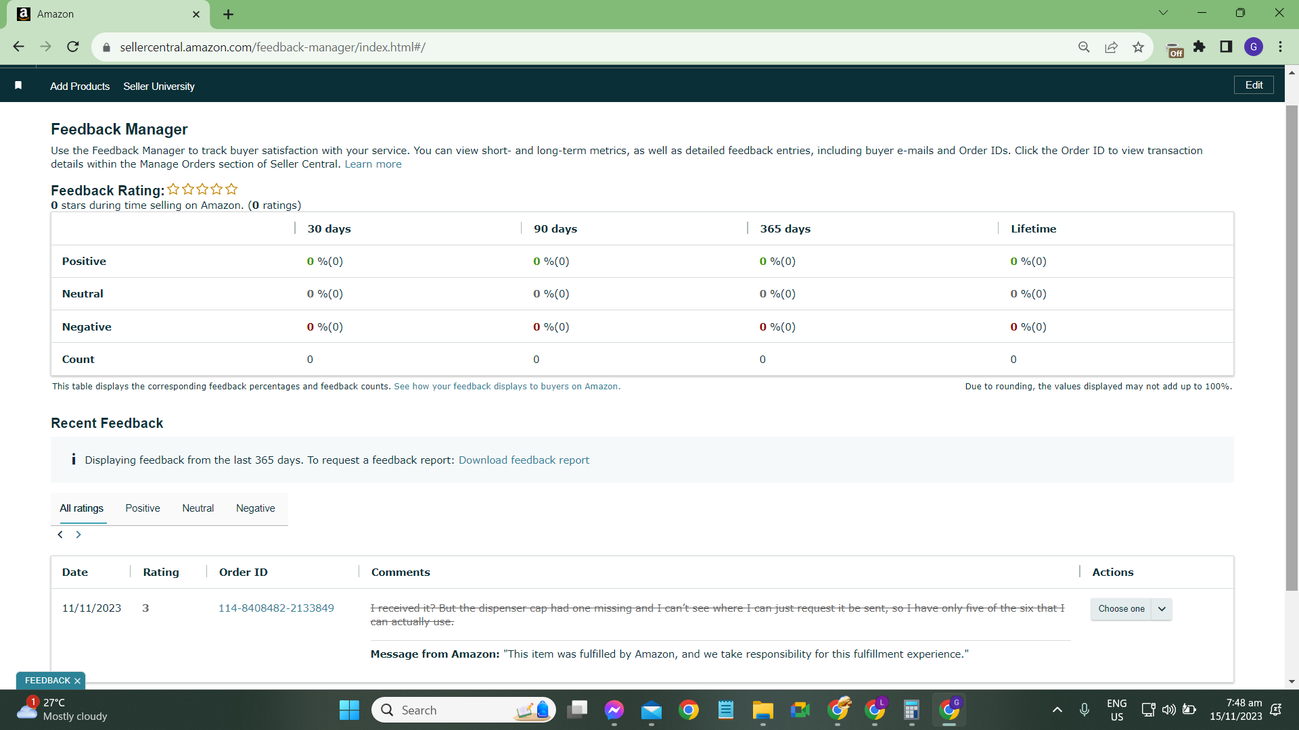The height and width of the screenshot is (730, 1299).
Task: Click the browser forward arrow
Action: [x=45, y=47]
